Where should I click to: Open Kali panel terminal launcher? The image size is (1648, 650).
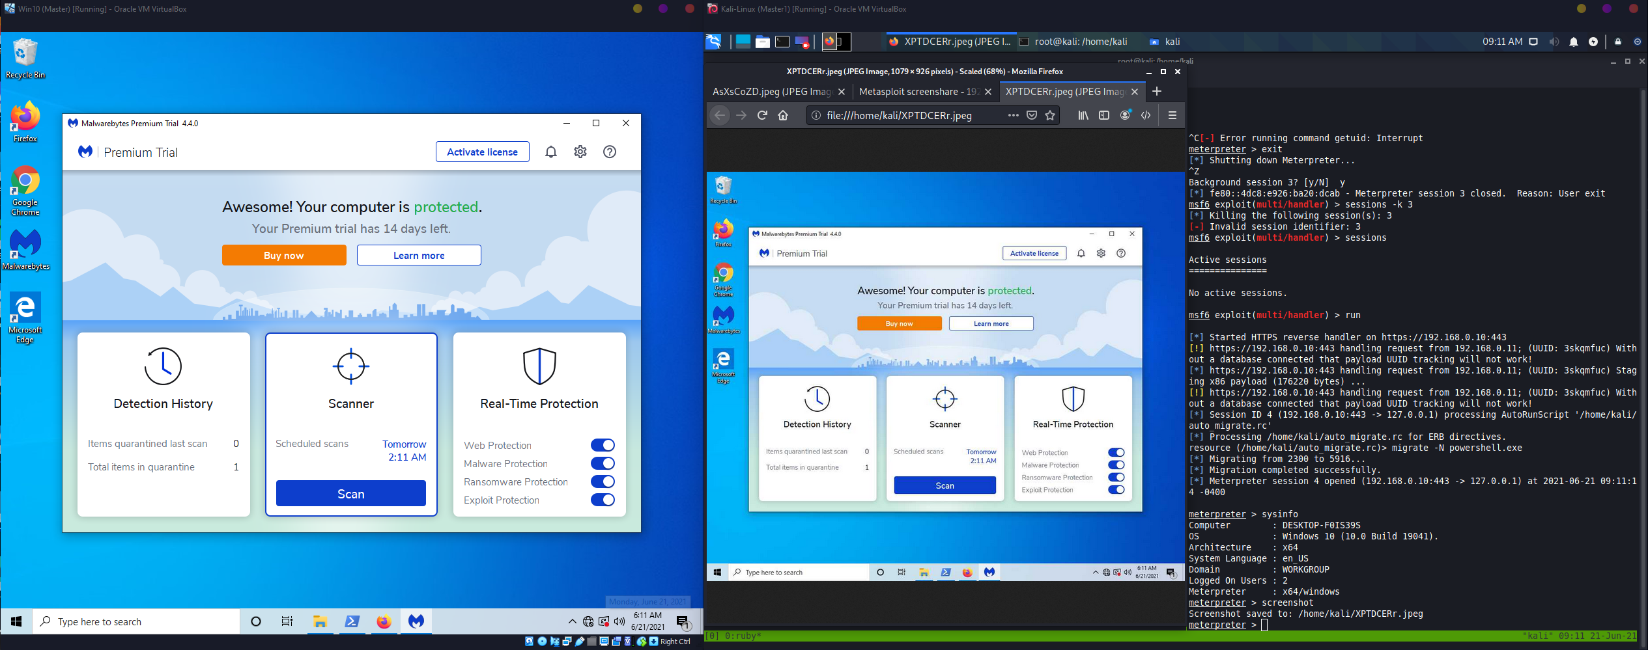pos(782,42)
